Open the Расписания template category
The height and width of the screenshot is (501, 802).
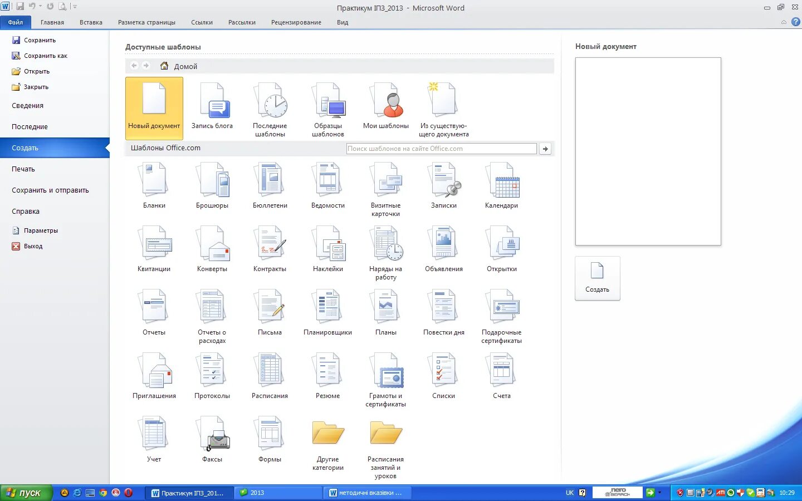[x=270, y=376]
